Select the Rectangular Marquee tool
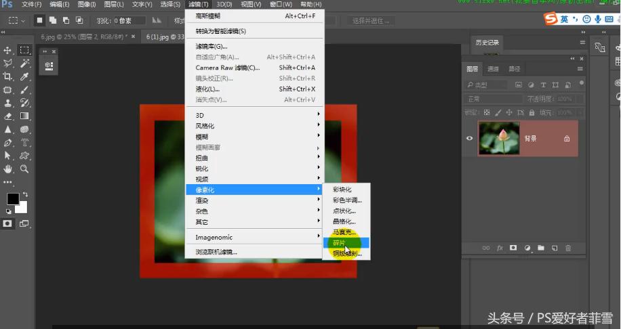 point(24,50)
